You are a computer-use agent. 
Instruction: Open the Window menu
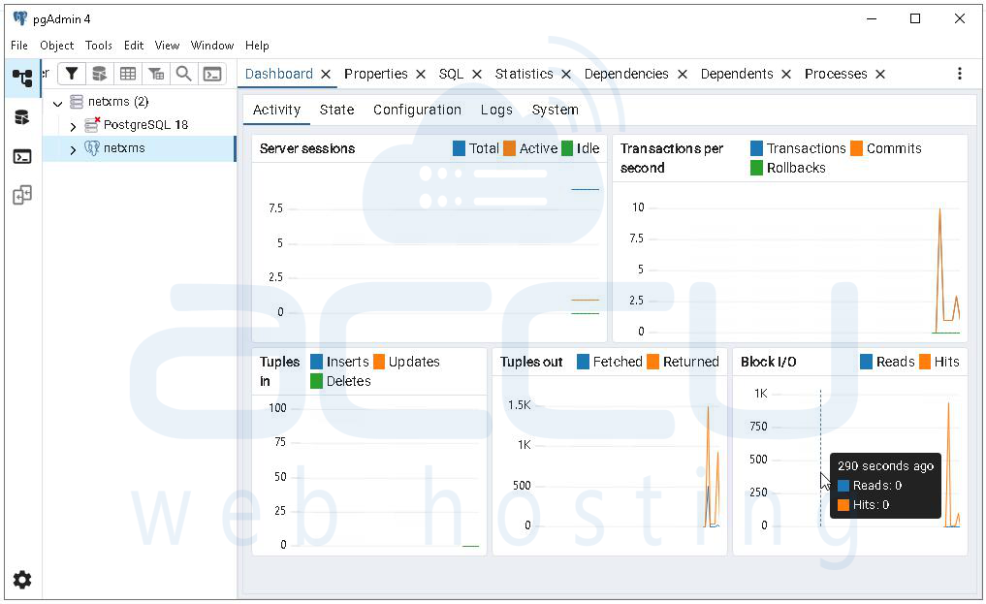point(212,46)
